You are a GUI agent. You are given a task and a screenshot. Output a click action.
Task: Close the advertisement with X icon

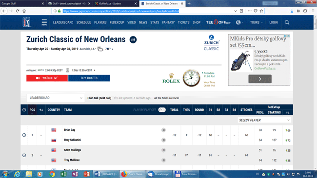pyautogui.click(x=289, y=36)
